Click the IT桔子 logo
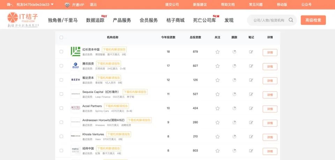 coord(23,19)
